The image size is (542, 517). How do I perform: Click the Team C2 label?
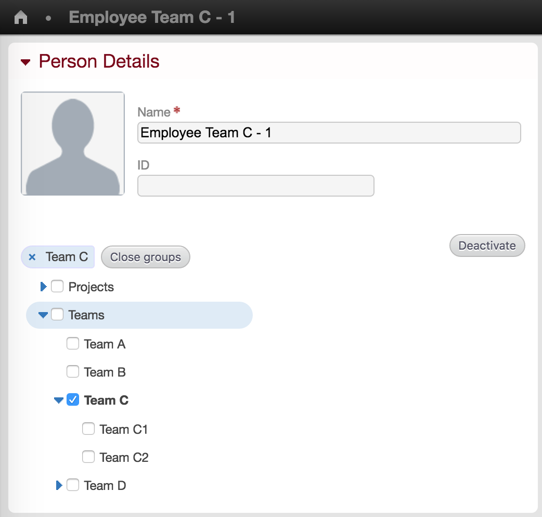[124, 457]
